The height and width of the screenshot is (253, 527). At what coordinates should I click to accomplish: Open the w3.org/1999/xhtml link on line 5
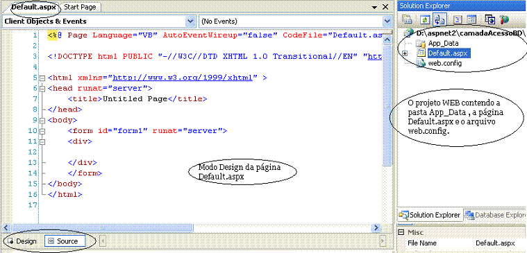click(x=183, y=78)
